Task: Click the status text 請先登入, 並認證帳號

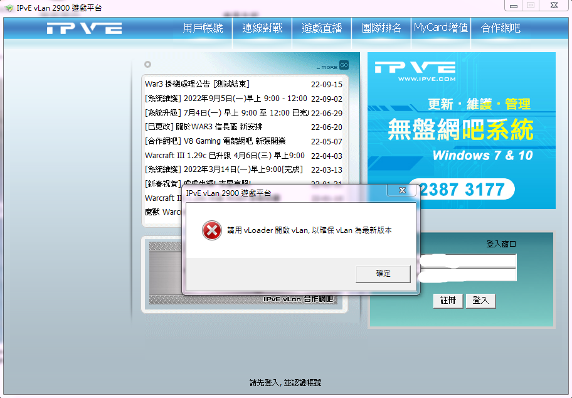Action: [x=285, y=383]
